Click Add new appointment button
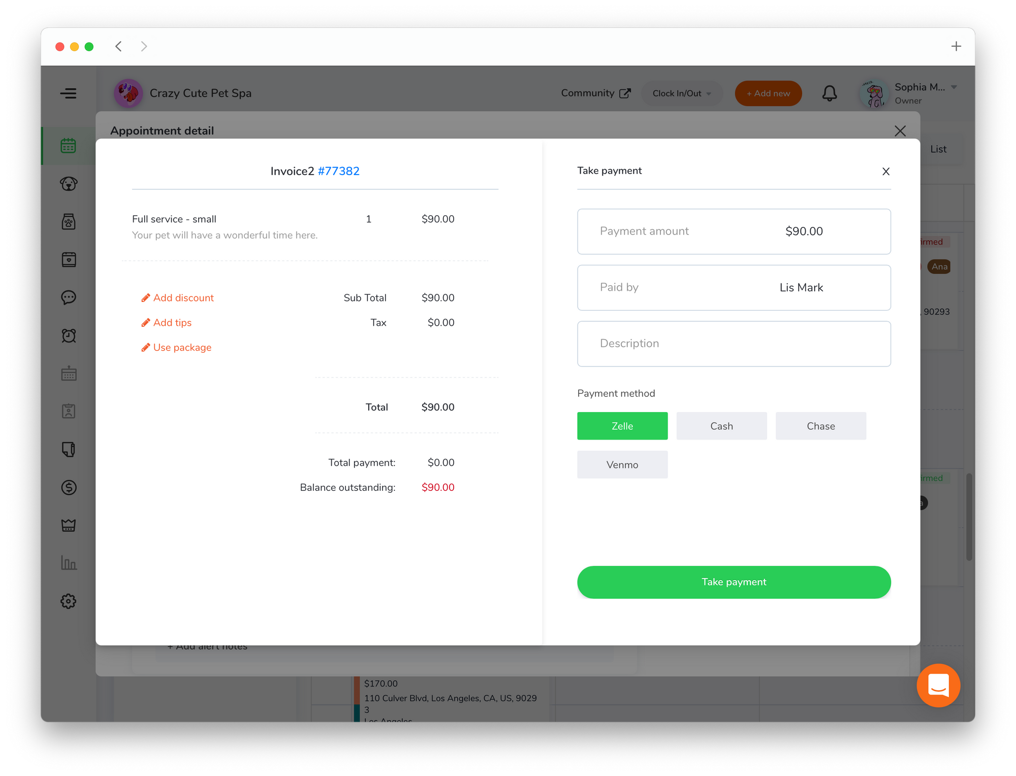 pyautogui.click(x=768, y=93)
